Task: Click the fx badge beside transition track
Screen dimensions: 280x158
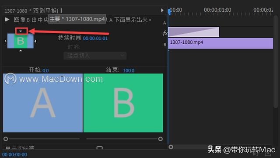Action: (x=165, y=33)
